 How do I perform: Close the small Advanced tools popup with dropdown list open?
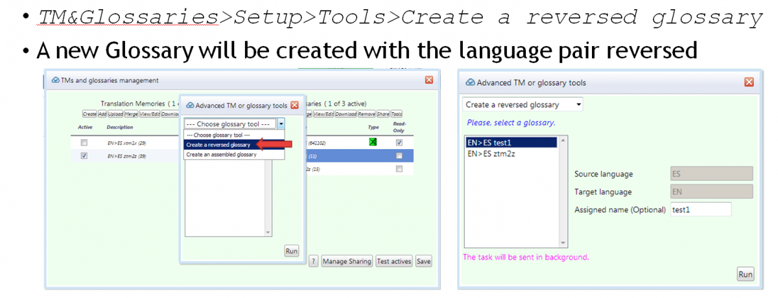(x=294, y=105)
